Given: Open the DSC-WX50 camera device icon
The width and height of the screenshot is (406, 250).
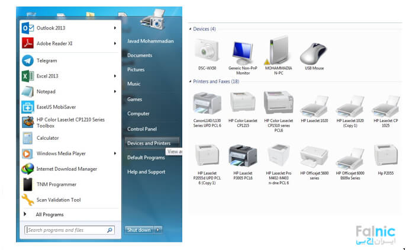Looking at the screenshot, I should tap(206, 53).
